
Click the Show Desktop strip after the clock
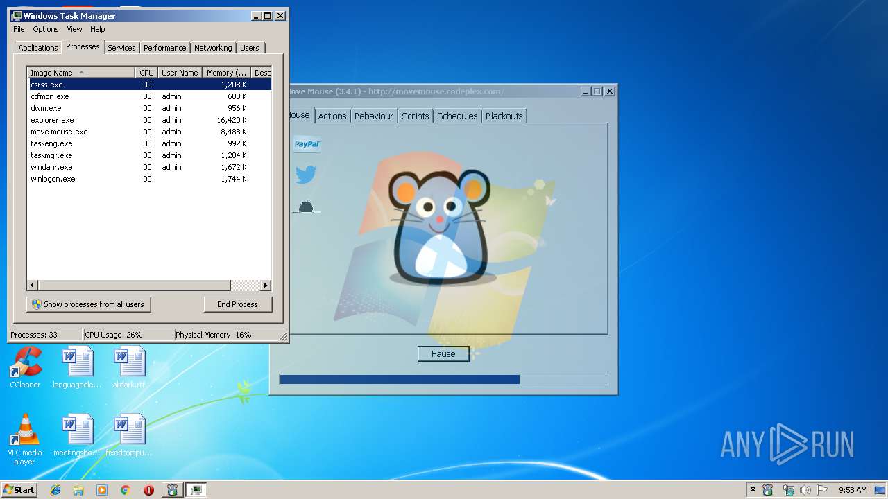point(881,490)
